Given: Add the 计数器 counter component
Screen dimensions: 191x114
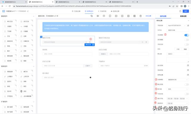Looking at the screenshot, I should click(26, 31).
